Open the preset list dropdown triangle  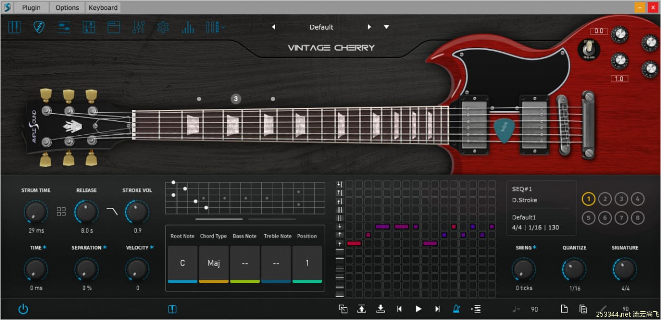386,27
